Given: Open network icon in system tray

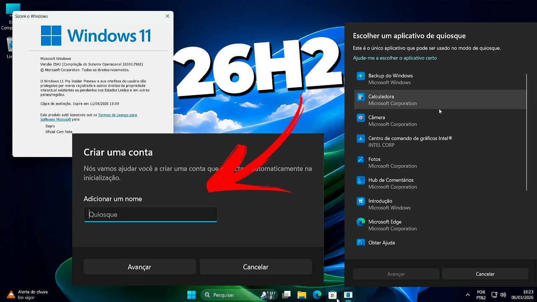Looking at the screenshot, I should coord(494,295).
